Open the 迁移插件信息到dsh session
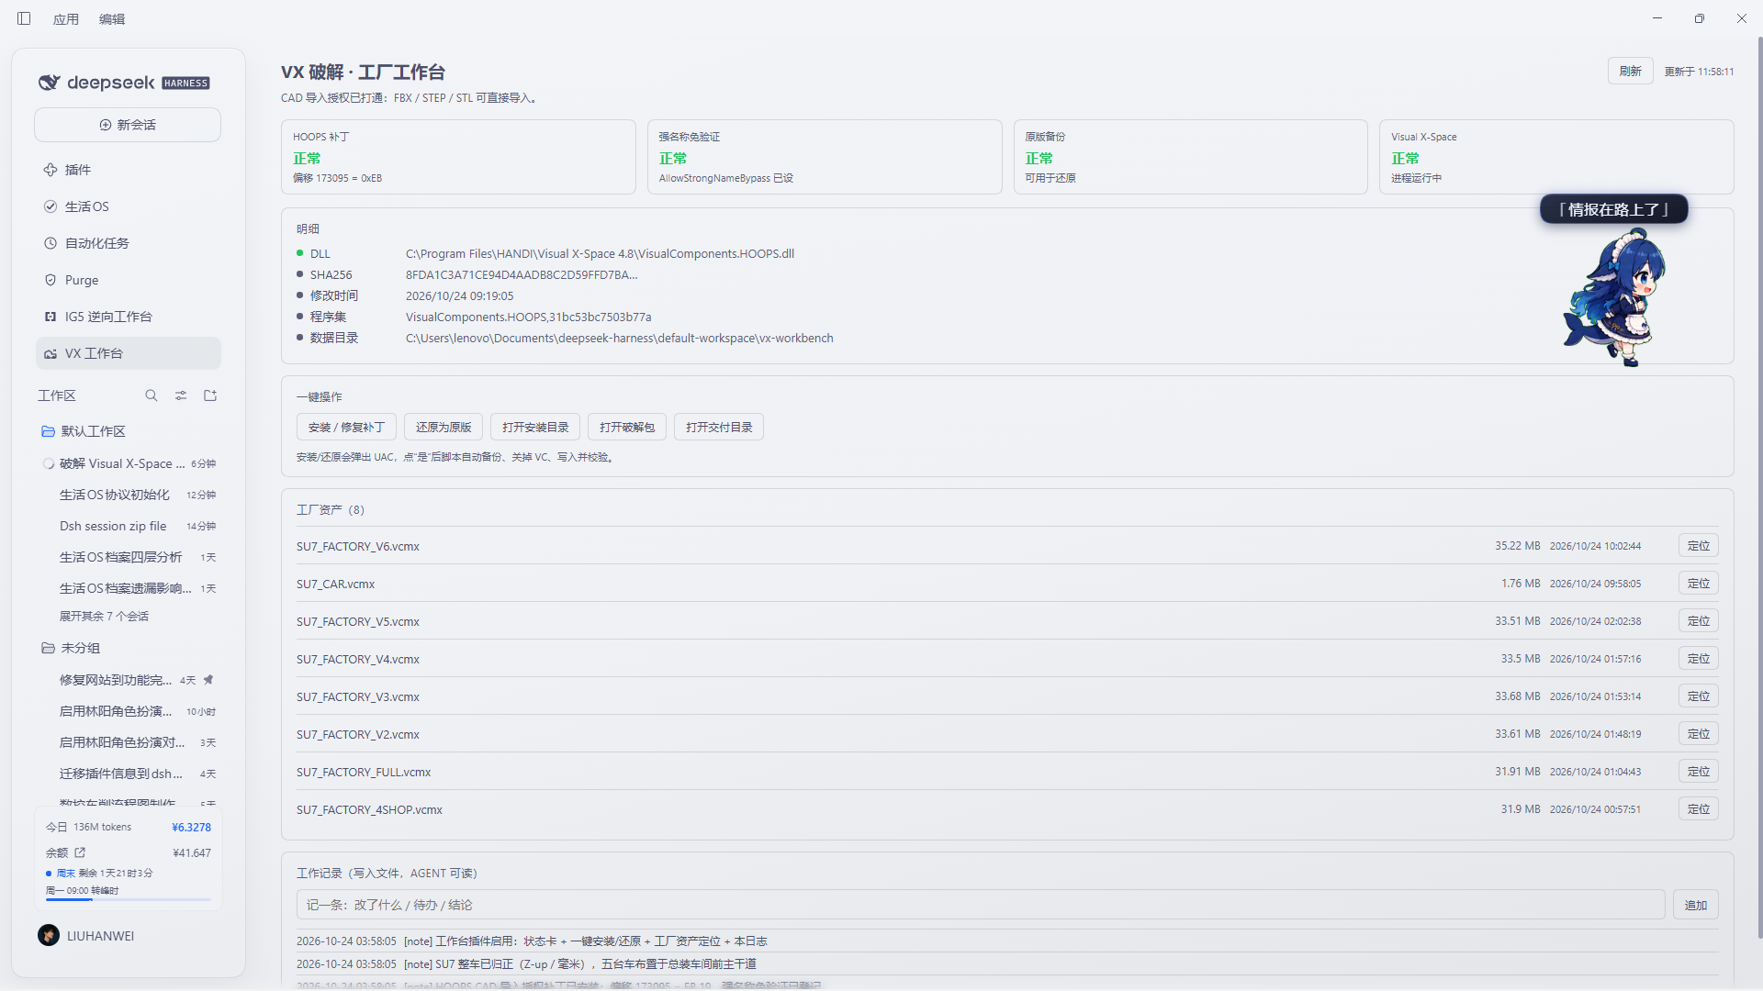Viewport: 1763px width, 991px height. [x=129, y=774]
